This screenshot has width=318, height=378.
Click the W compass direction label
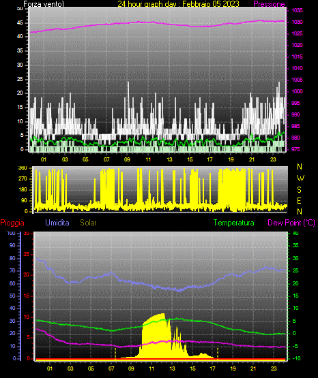click(300, 178)
